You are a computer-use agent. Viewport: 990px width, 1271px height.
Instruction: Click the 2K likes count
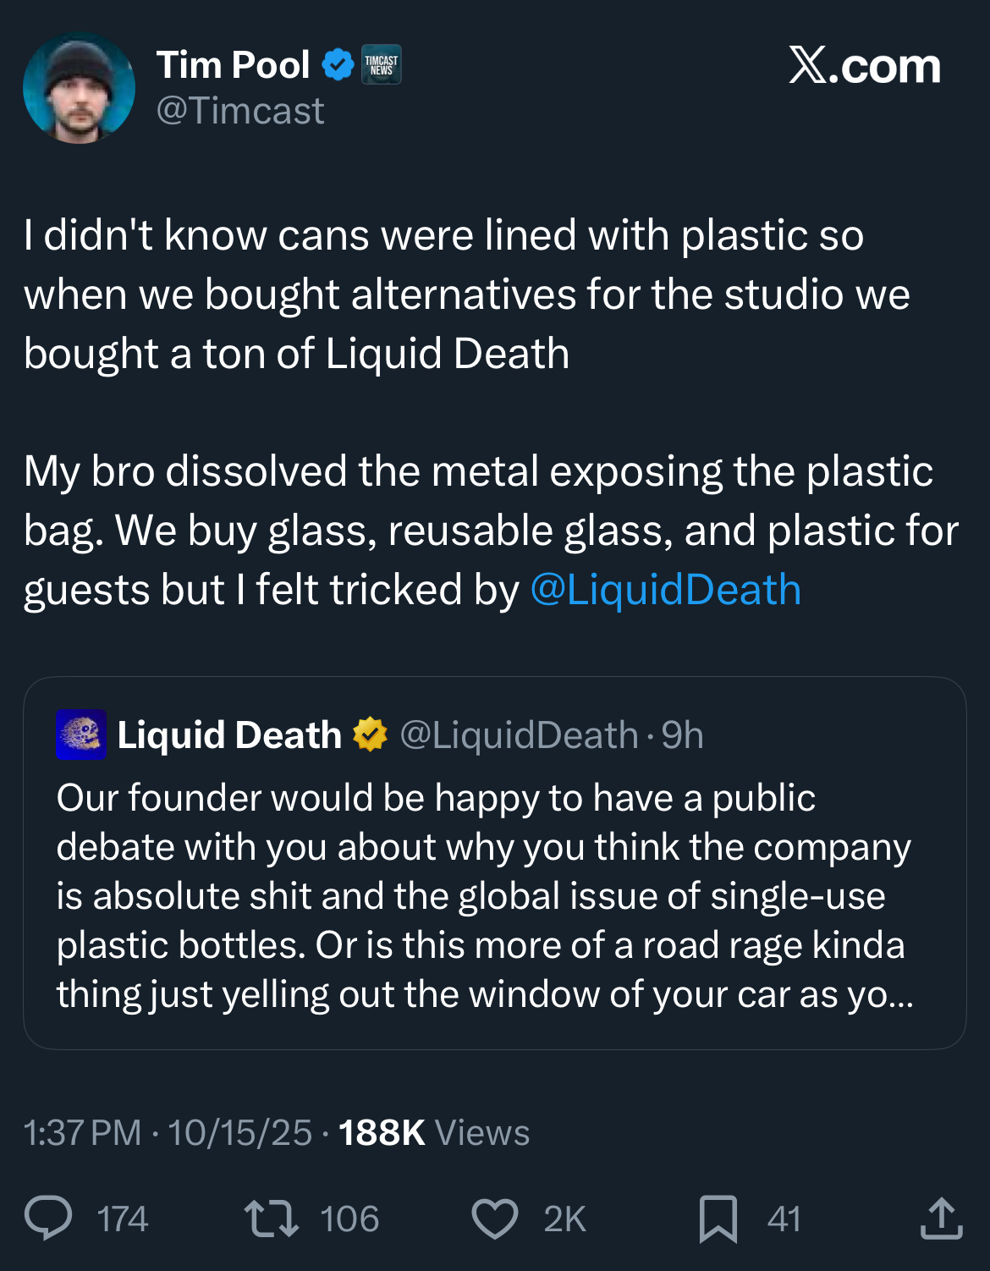point(564,1219)
